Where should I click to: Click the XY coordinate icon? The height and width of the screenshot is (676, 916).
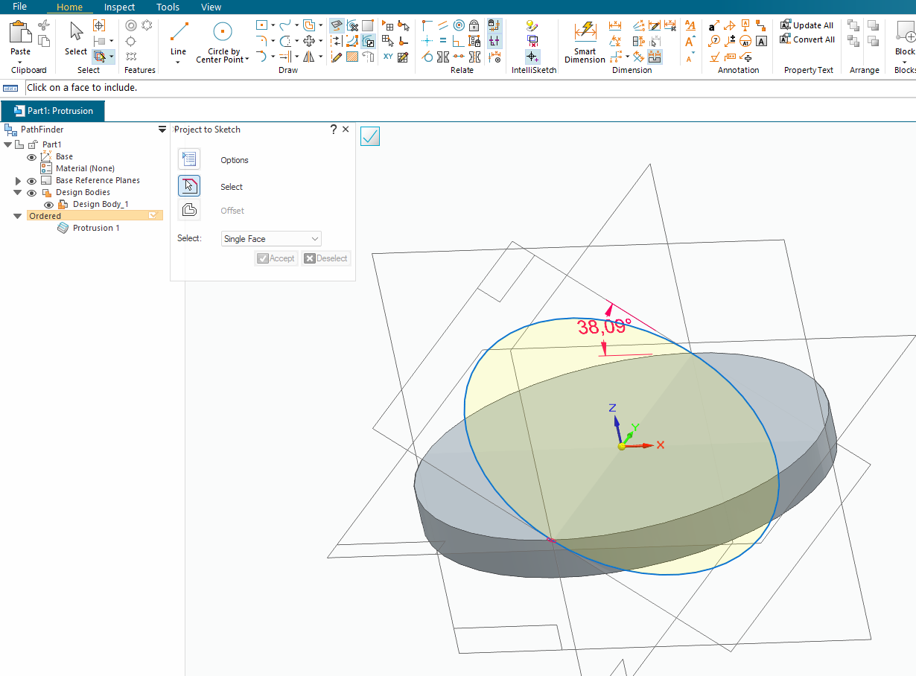pos(388,57)
